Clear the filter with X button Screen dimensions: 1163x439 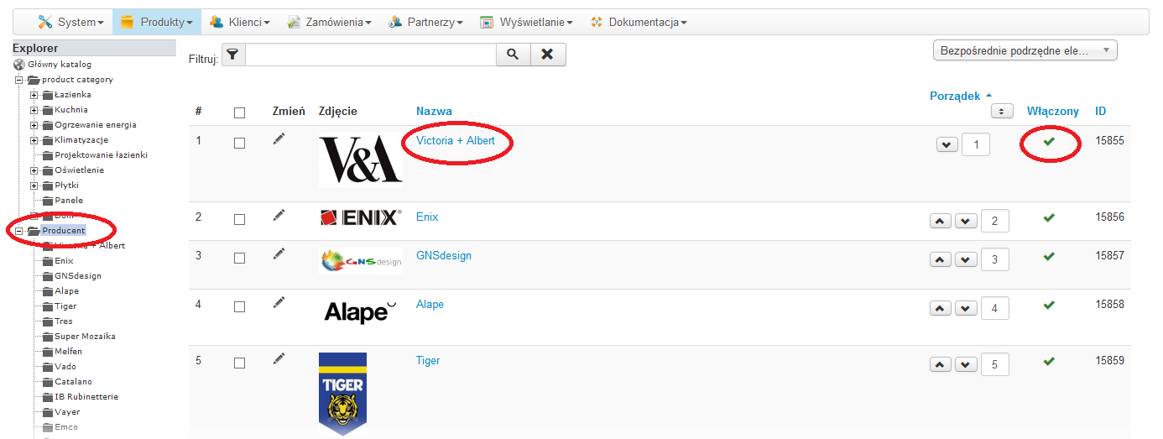point(548,55)
